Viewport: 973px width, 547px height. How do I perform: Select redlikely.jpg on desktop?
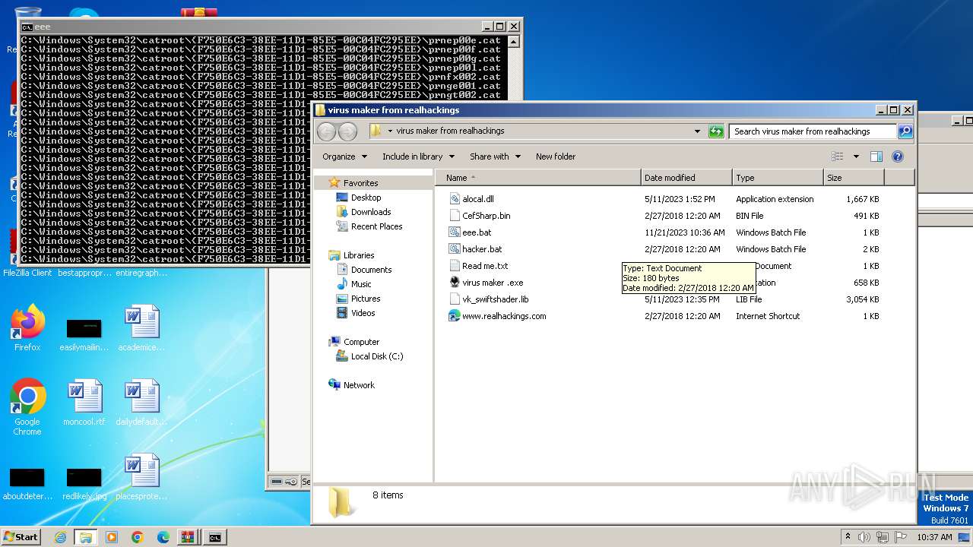click(x=84, y=483)
